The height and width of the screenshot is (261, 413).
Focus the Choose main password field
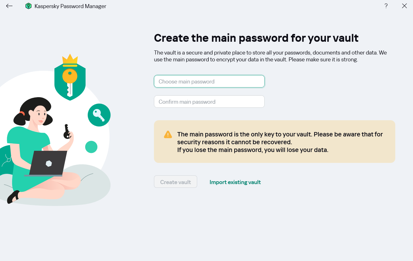(x=209, y=82)
